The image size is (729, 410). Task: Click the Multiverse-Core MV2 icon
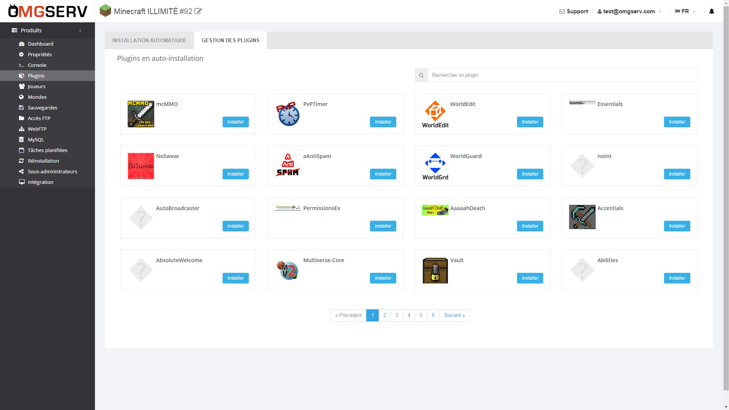288,270
